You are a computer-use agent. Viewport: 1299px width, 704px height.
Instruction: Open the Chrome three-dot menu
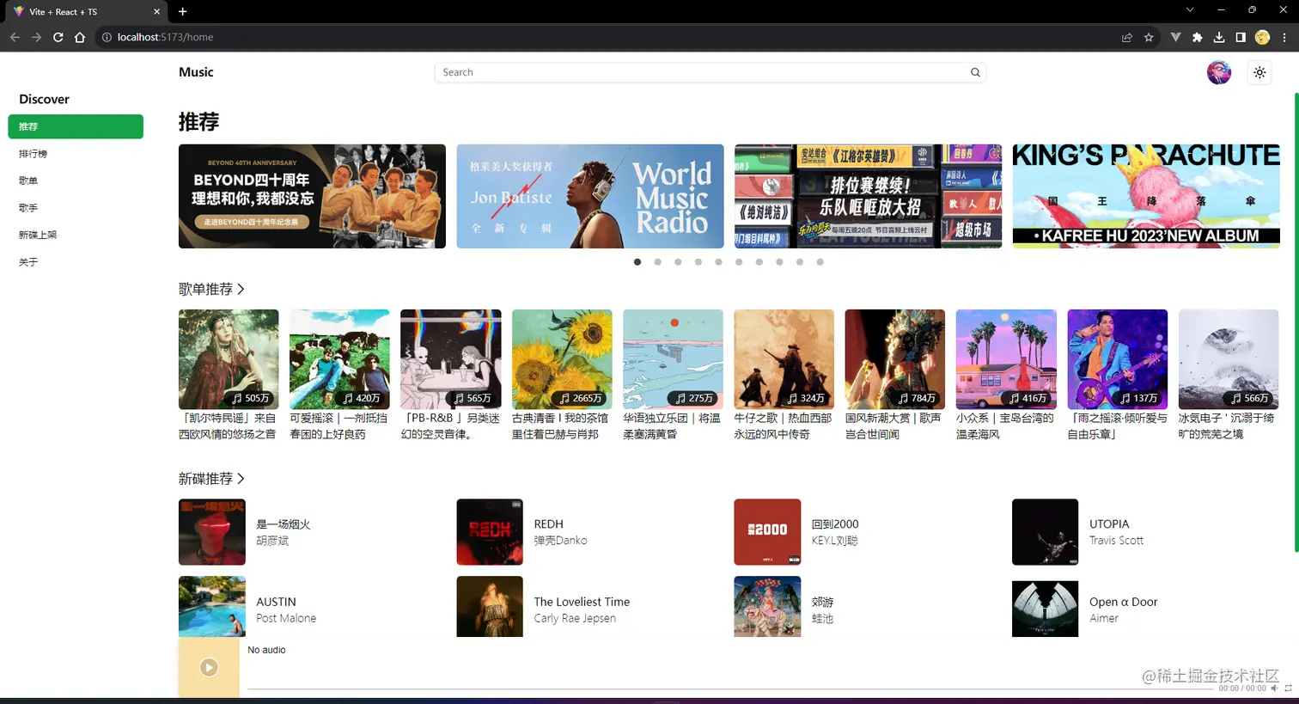click(x=1284, y=37)
